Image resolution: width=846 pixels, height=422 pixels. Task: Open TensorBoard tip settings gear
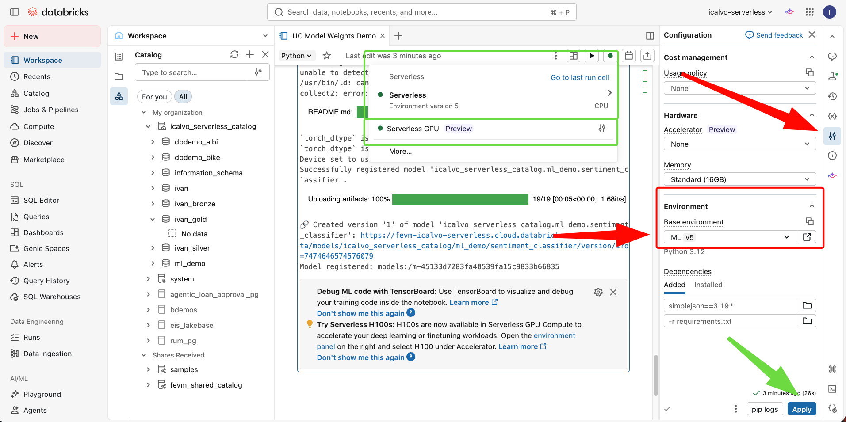click(x=598, y=292)
